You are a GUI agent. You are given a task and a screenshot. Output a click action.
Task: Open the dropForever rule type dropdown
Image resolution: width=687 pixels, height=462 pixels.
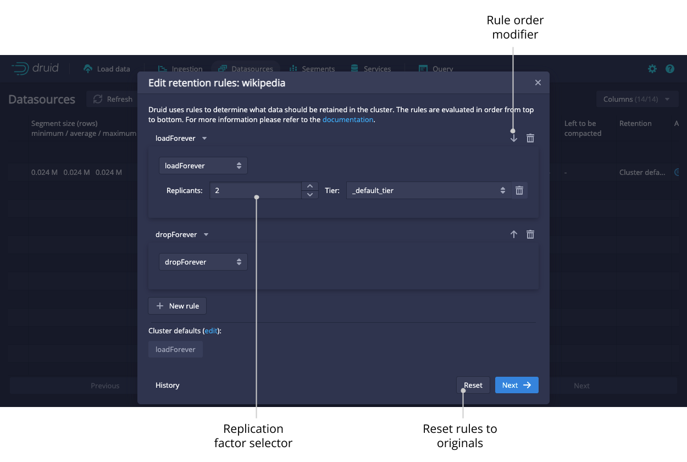tap(203, 262)
